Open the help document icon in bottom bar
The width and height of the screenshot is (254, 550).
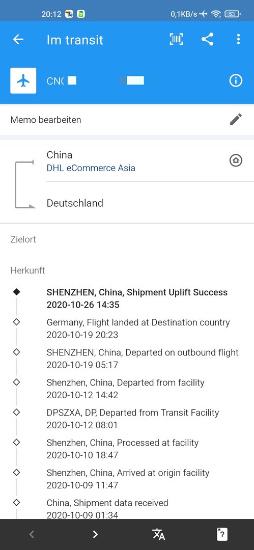[x=222, y=534]
